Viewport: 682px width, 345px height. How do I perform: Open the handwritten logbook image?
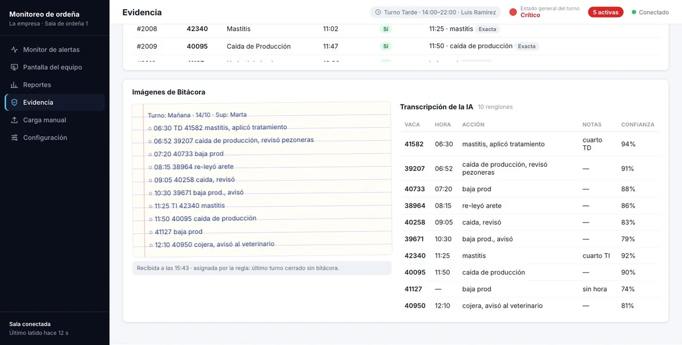coord(261,179)
